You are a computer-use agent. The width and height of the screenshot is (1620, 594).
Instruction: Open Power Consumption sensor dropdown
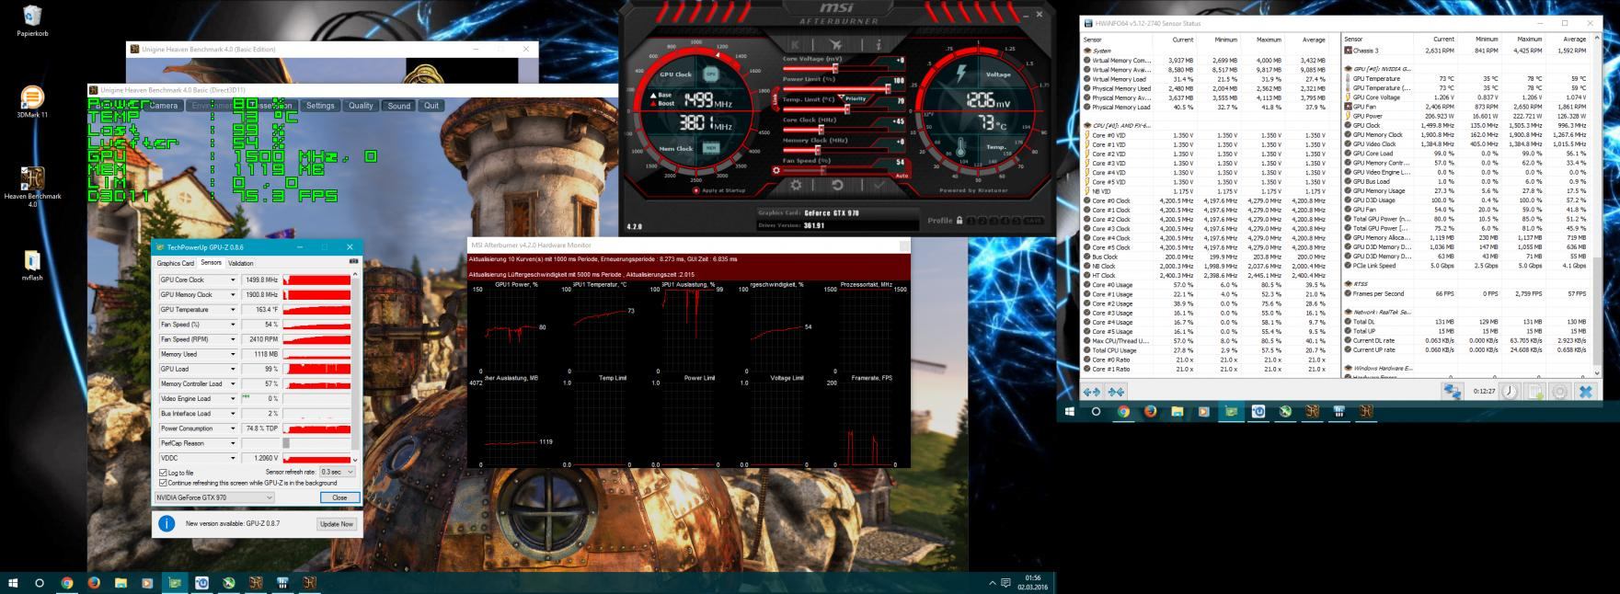coord(233,428)
